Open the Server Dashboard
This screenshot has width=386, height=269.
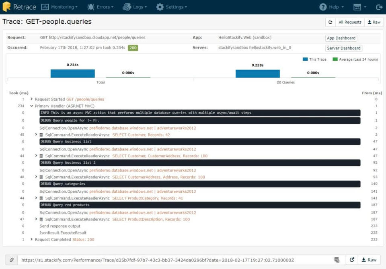344,48
